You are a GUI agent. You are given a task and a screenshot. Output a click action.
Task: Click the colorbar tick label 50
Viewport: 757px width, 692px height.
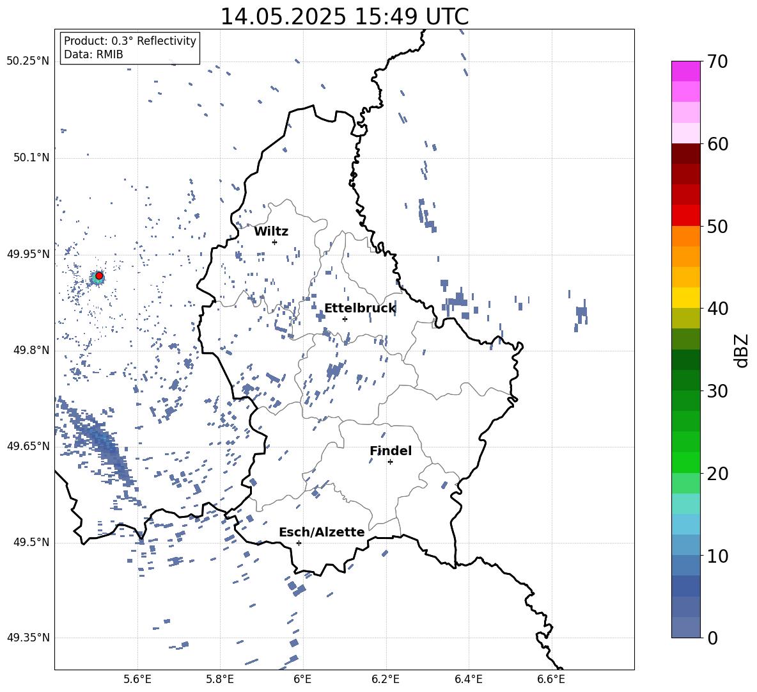[x=717, y=226]
